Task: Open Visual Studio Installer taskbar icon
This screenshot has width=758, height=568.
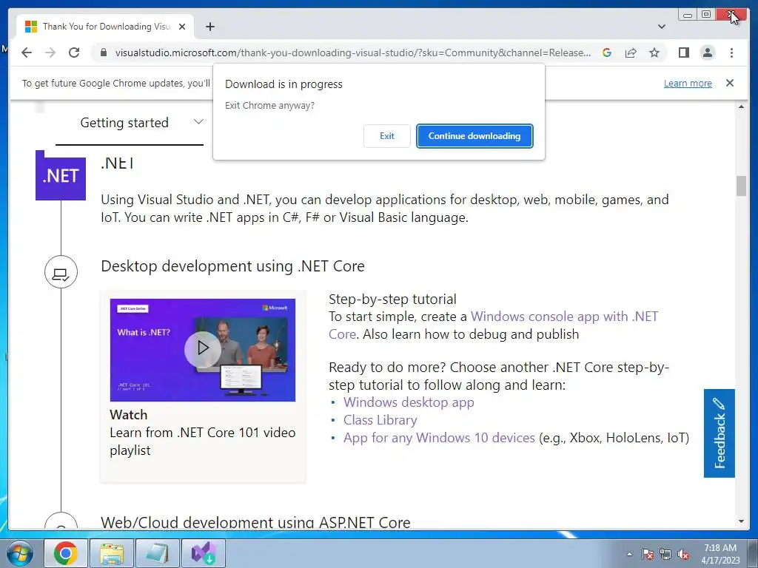Action: pos(203,553)
